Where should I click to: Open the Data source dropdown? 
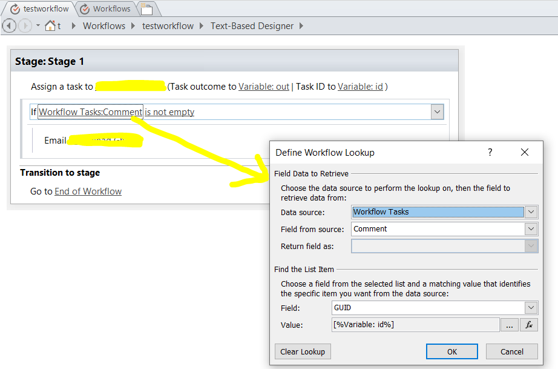(530, 211)
